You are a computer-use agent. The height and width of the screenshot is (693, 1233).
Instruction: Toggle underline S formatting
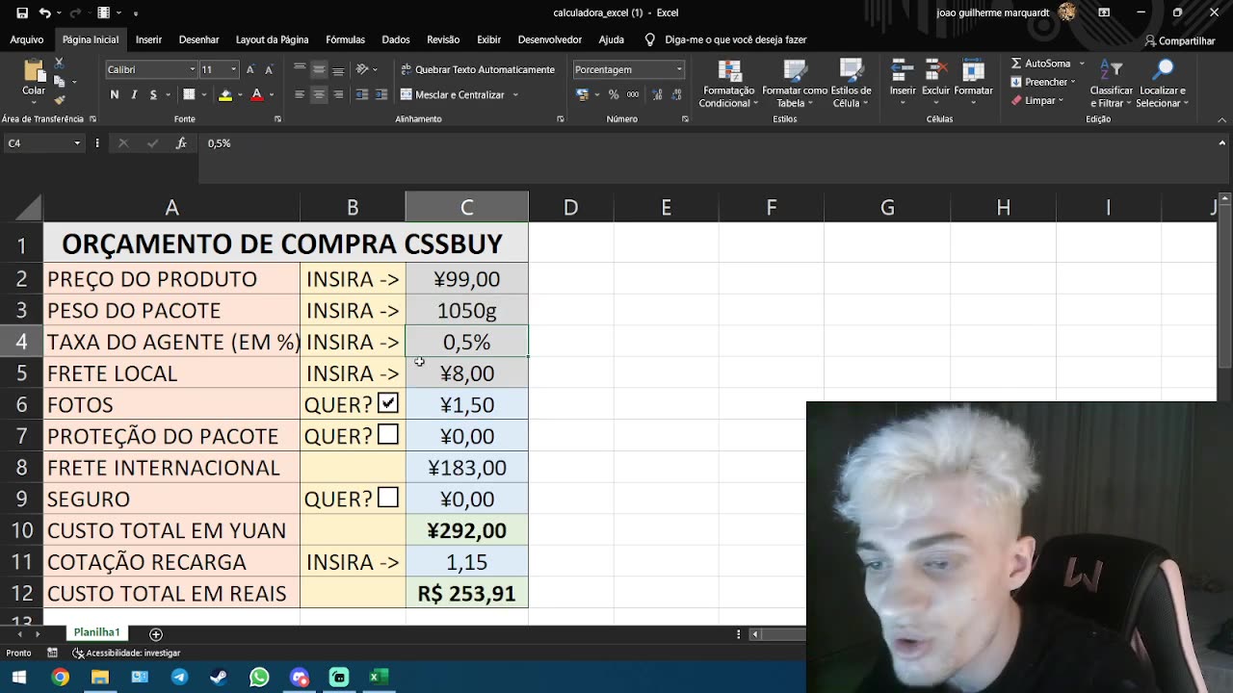pyautogui.click(x=152, y=94)
